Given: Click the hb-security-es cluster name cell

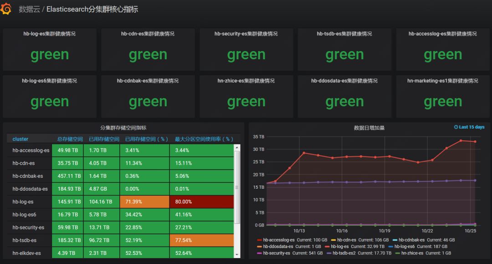Looking at the screenshot, I should click(x=29, y=228).
